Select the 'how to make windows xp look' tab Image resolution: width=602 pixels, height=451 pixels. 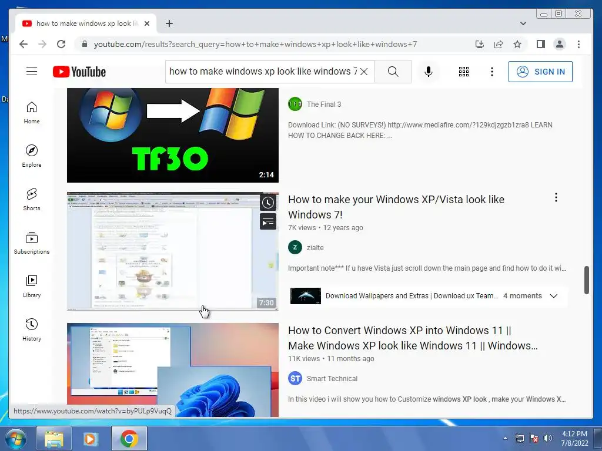(85, 23)
